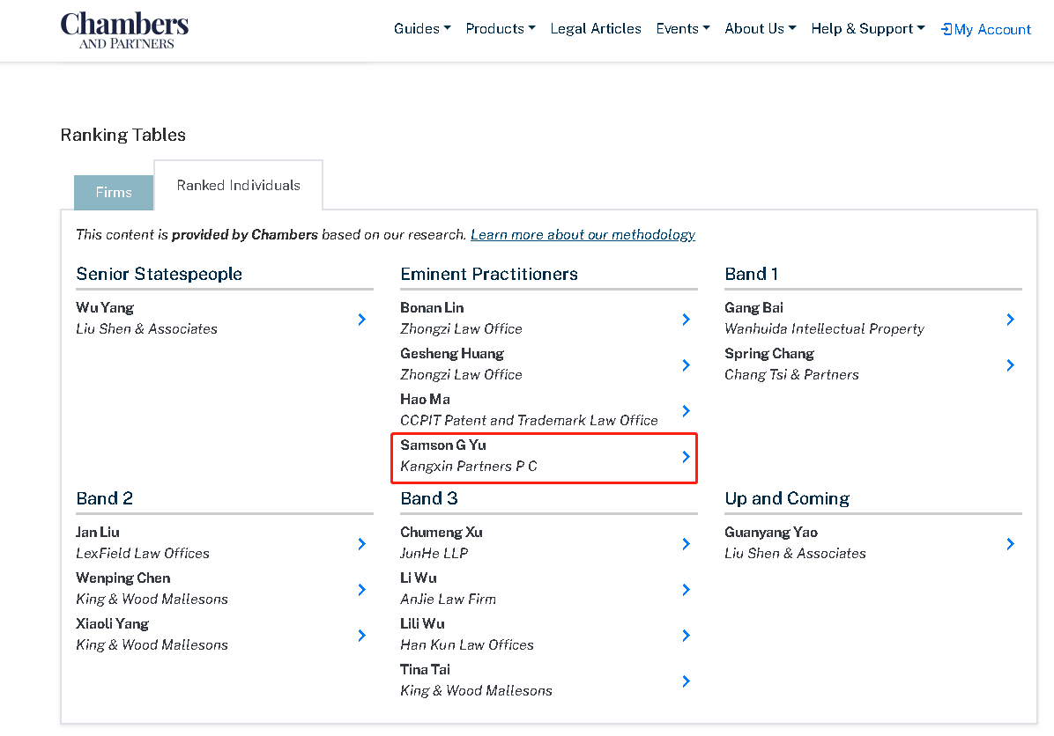Image resolution: width=1054 pixels, height=736 pixels.
Task: Open Li Wu's profile name
Action: [418, 578]
